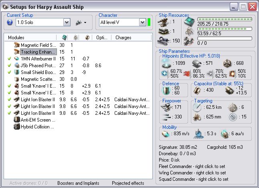
Task: Toggle the 1MN Afterburner II active checkmark
Action: click(9, 59)
